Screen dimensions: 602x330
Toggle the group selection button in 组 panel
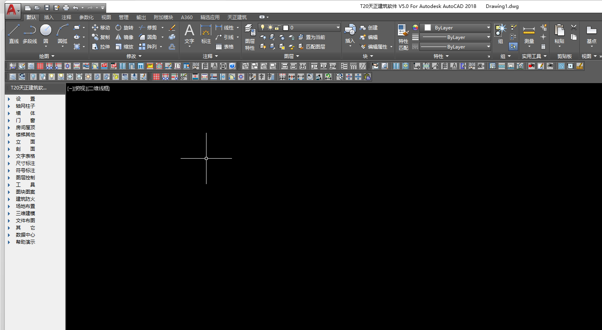[x=513, y=47]
